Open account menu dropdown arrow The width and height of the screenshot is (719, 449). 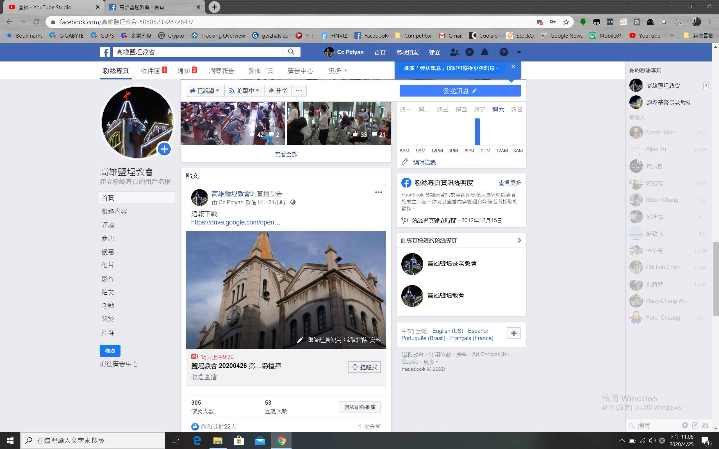pyautogui.click(x=519, y=52)
